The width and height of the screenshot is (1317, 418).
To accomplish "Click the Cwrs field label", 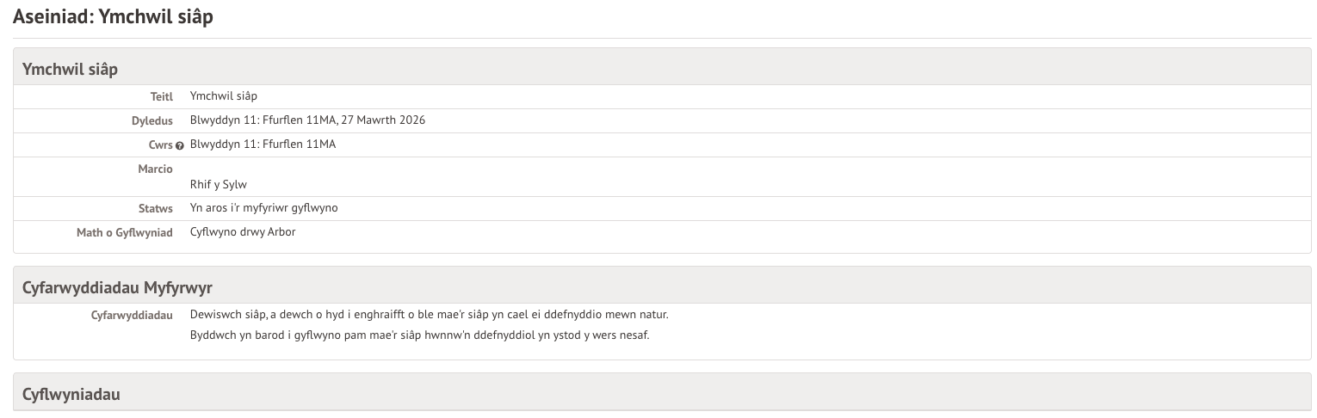I will click(160, 144).
